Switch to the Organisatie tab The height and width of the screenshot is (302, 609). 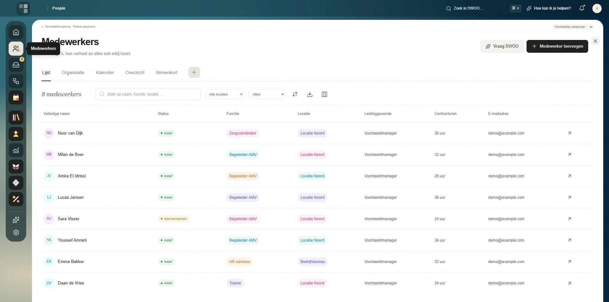(73, 73)
